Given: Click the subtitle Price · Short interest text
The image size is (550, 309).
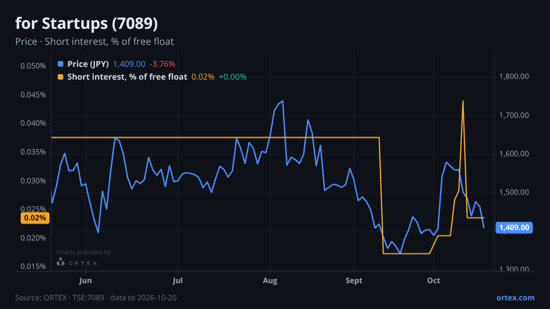Looking at the screenshot, I should pyautogui.click(x=94, y=42).
